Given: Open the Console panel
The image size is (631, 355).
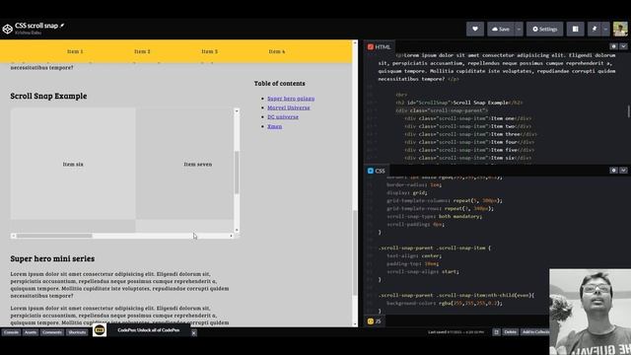Looking at the screenshot, I should 11,332.
